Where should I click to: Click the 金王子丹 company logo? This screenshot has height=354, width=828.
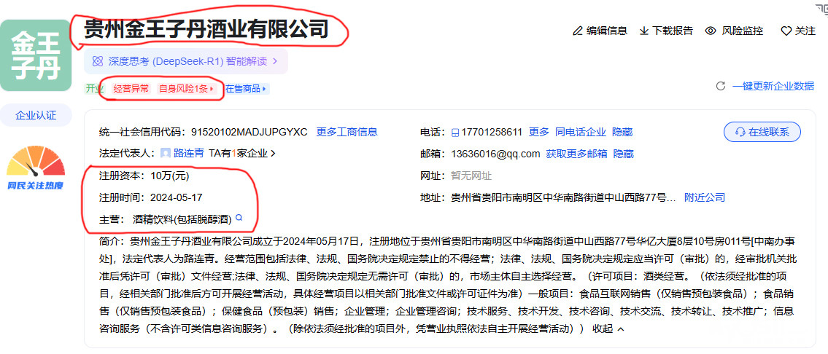(35, 55)
